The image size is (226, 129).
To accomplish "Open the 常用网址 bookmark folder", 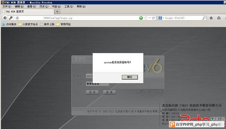I will tap(64, 24).
